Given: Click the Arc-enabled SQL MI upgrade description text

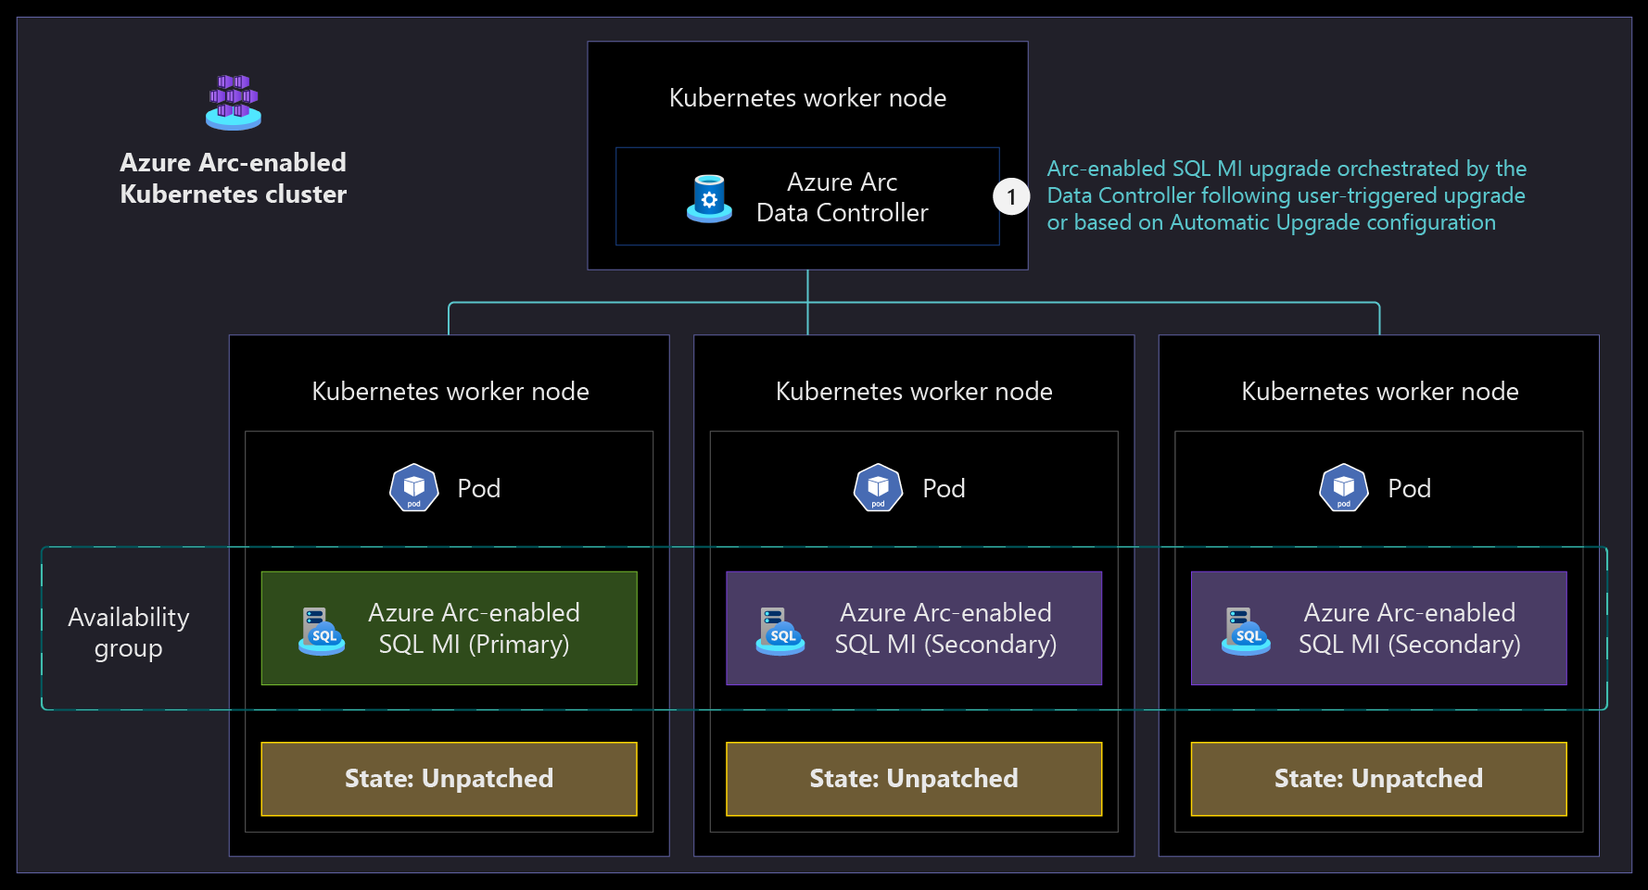Looking at the screenshot, I should coord(1287,195).
